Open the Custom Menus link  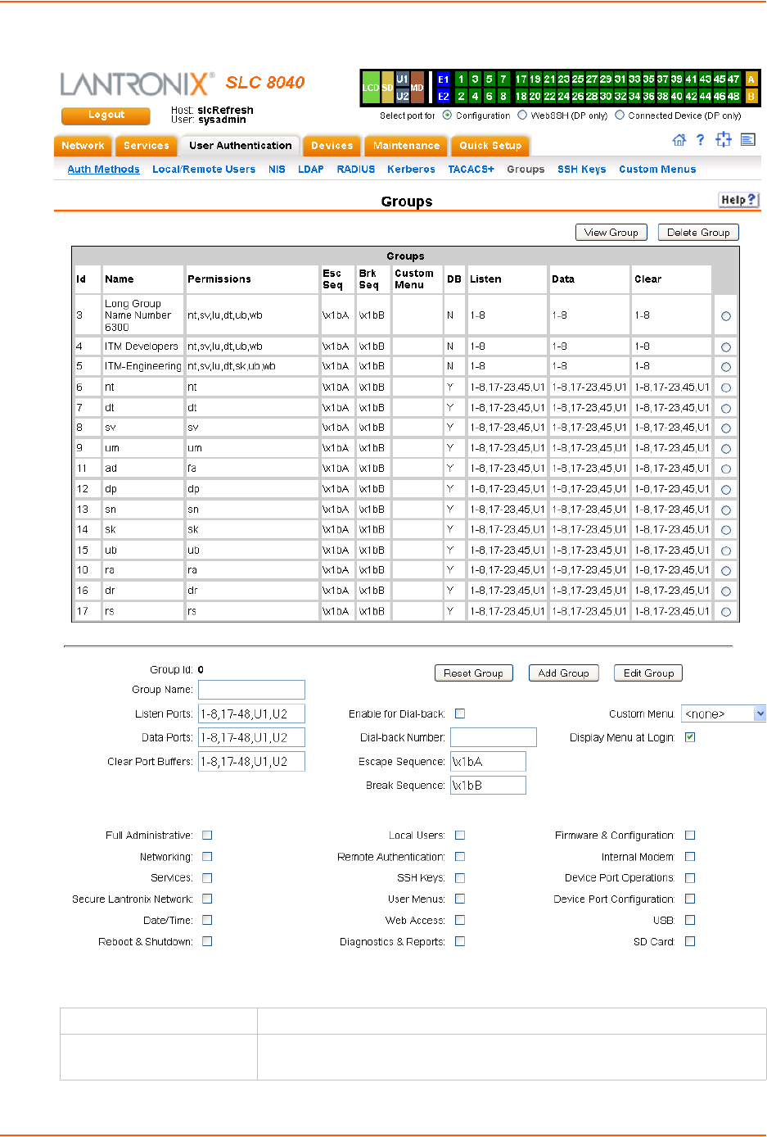point(657,170)
